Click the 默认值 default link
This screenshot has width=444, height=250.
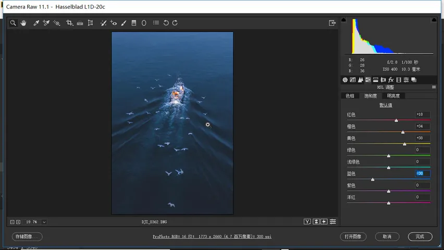click(x=386, y=105)
